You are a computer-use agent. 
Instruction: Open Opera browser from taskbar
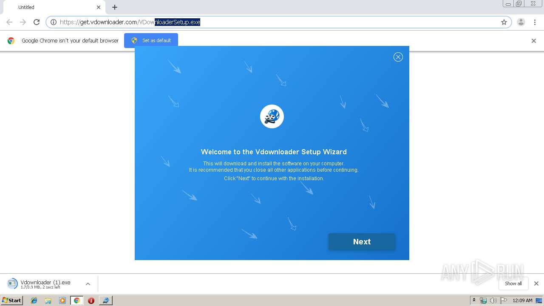(91, 300)
